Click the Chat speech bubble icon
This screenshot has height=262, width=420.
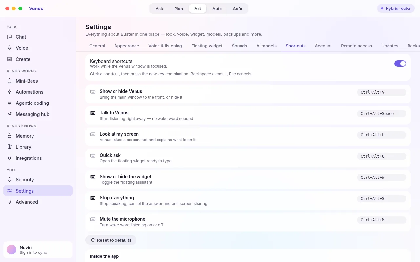pos(10,37)
